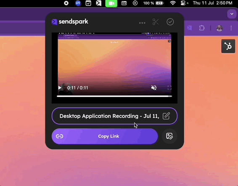The height and width of the screenshot is (186, 238).
Task: Open the thumbnail image link icon button
Action: coord(169,136)
